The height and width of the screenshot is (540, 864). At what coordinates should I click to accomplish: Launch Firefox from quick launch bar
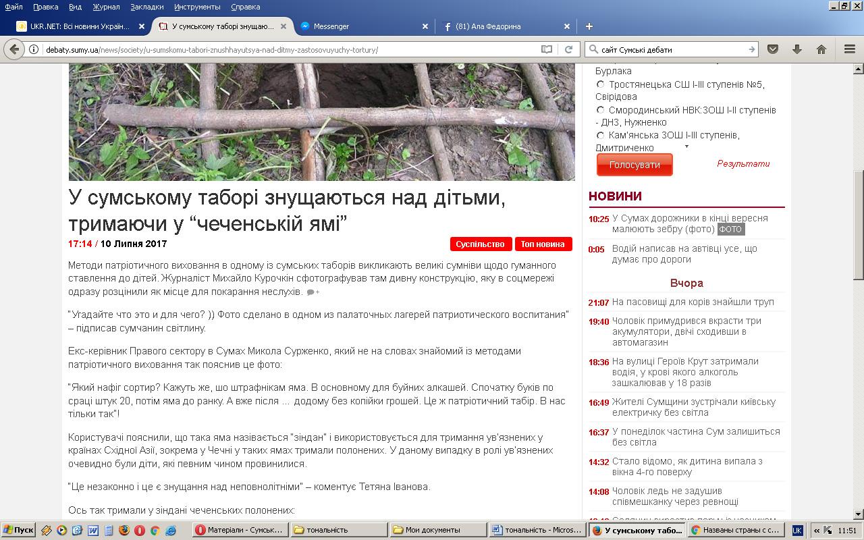pyautogui.click(x=124, y=530)
